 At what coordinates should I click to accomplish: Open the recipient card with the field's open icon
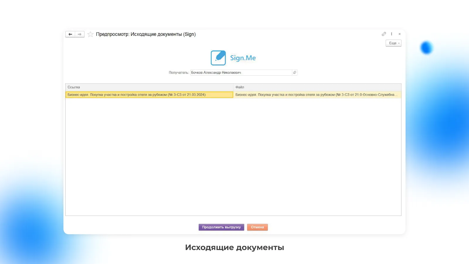(295, 72)
